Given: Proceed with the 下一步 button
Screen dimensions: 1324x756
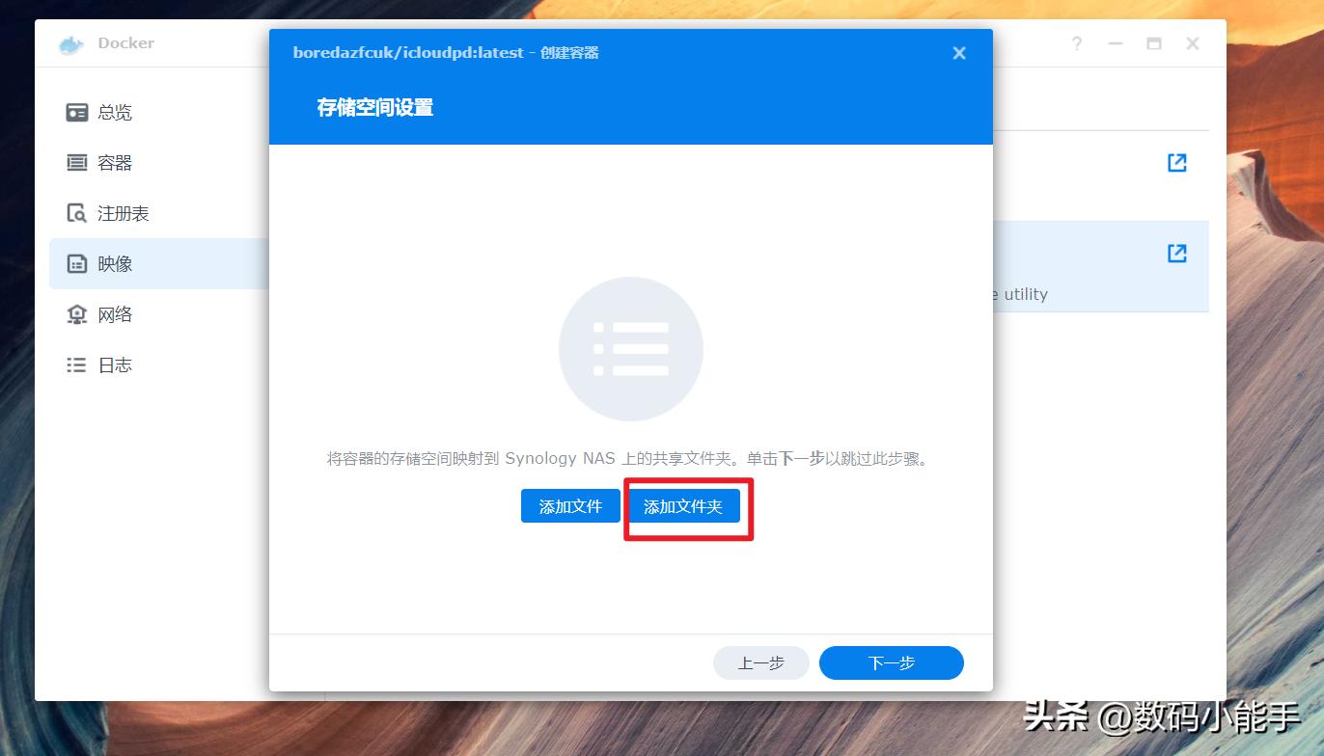Looking at the screenshot, I should (x=891, y=662).
